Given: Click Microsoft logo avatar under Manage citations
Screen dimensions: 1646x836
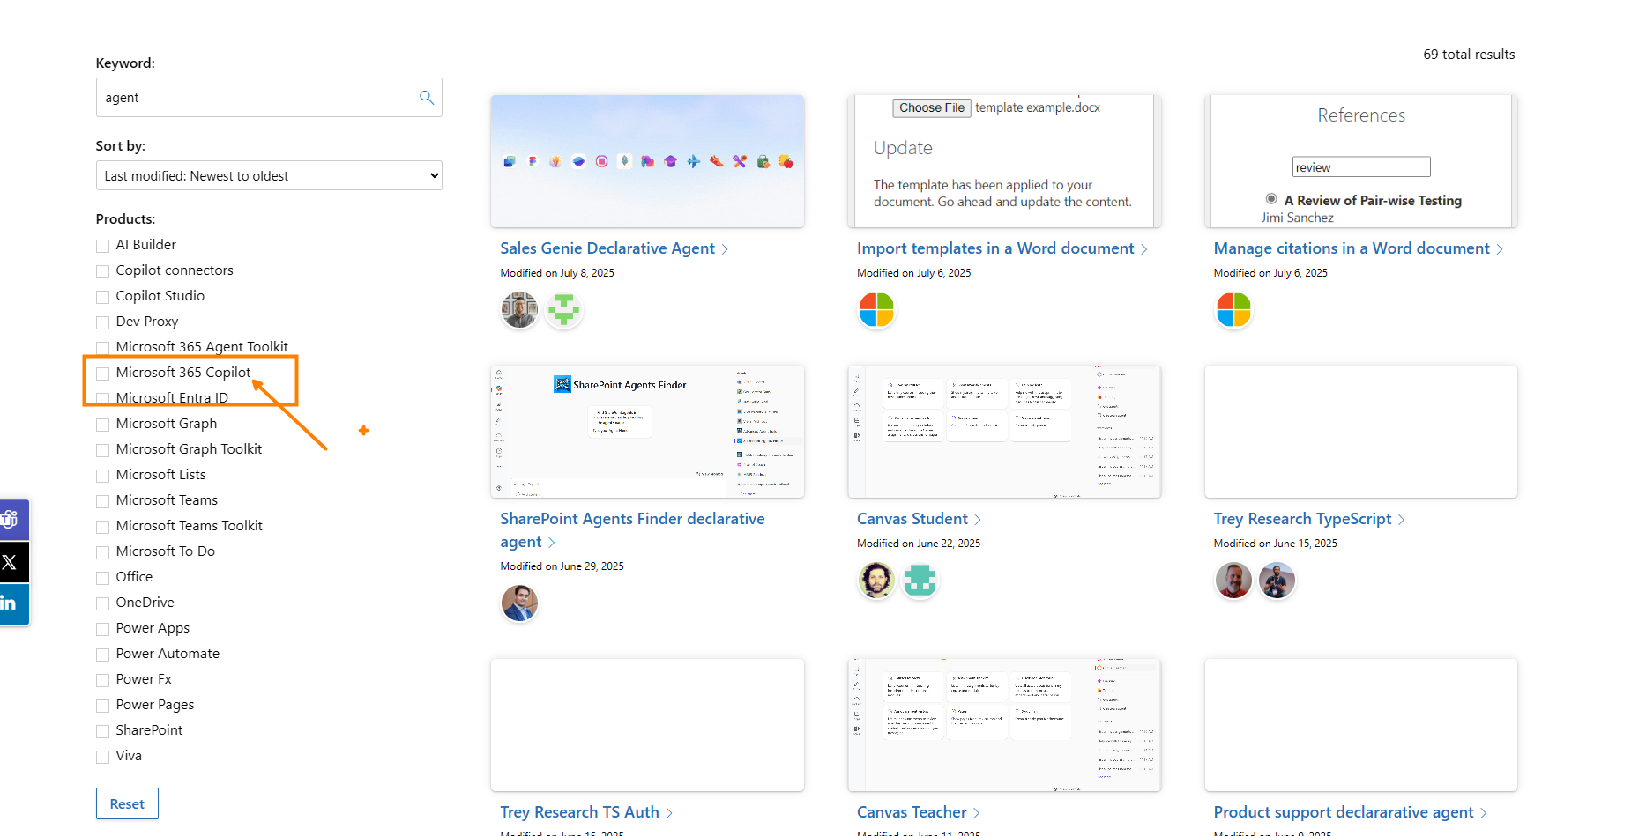Looking at the screenshot, I should coord(1233,310).
